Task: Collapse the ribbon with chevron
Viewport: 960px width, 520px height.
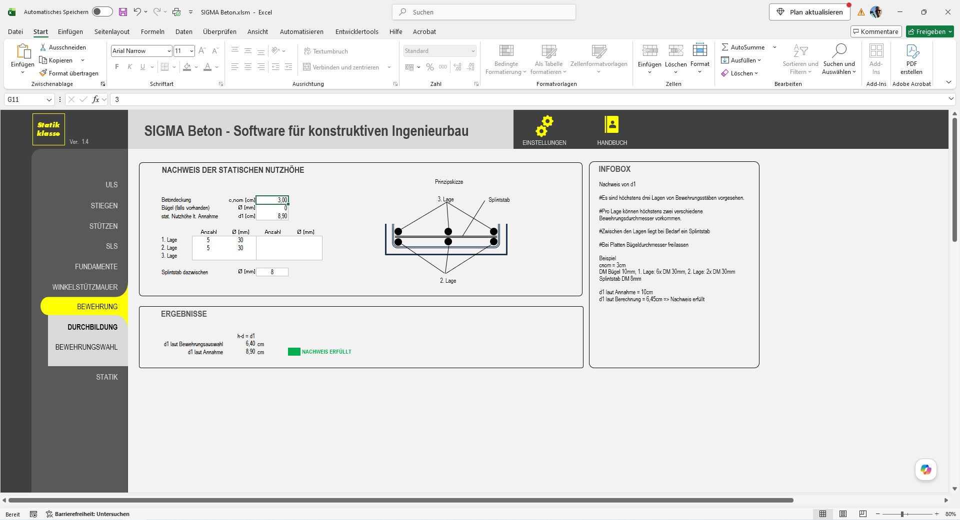Action: coord(948,82)
